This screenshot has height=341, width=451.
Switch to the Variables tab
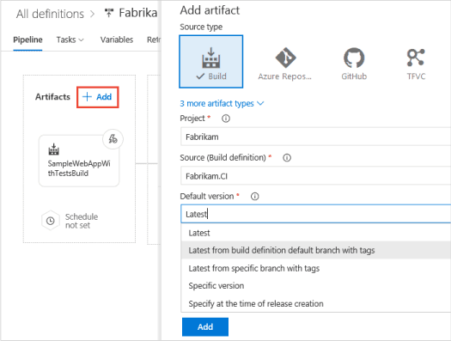pos(117,40)
